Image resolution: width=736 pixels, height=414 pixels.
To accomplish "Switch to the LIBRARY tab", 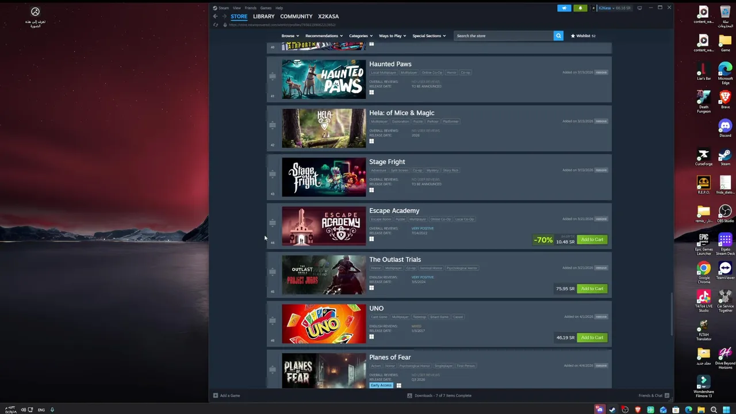I will pyautogui.click(x=264, y=16).
